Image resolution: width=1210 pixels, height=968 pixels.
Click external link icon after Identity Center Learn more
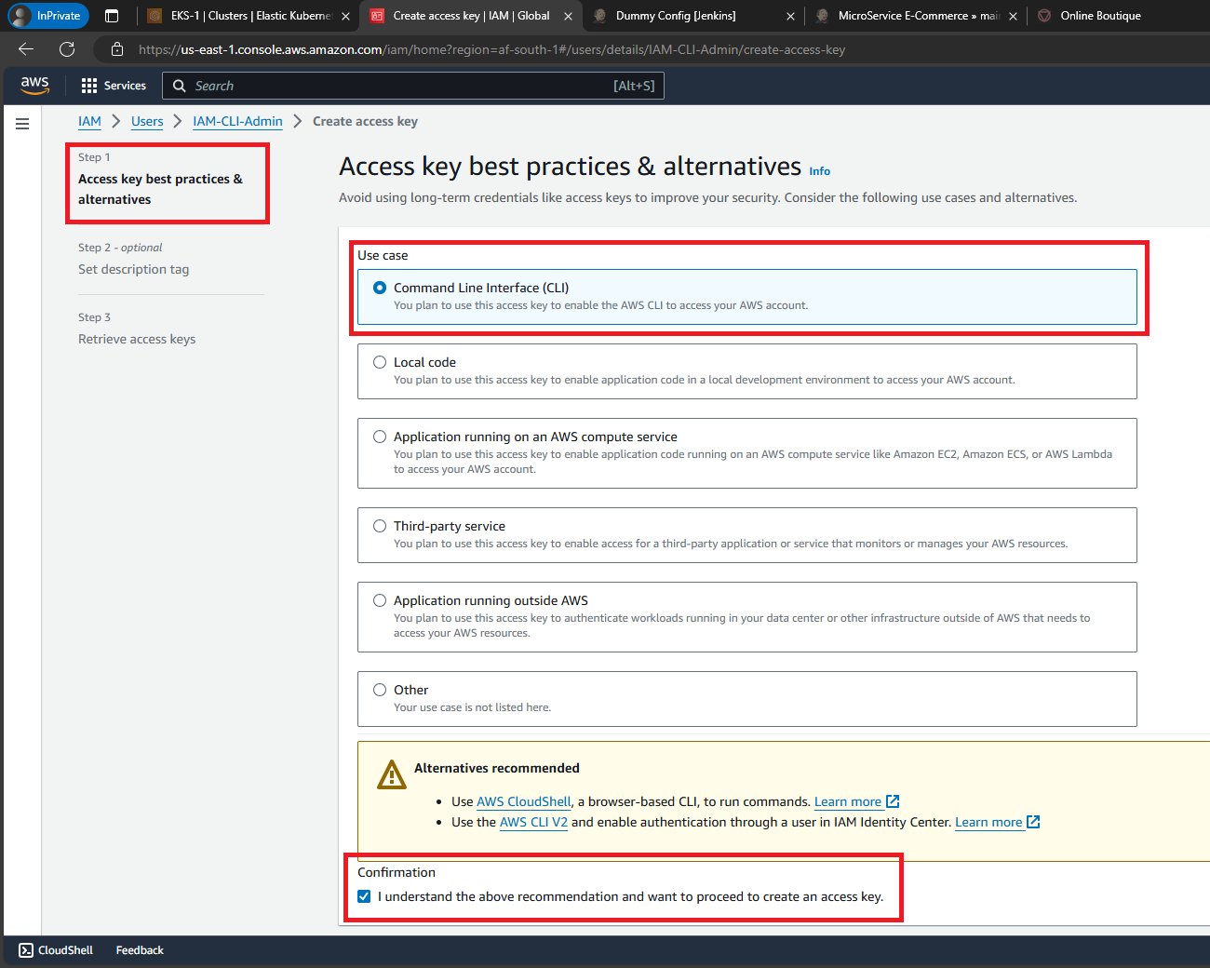(x=1033, y=822)
